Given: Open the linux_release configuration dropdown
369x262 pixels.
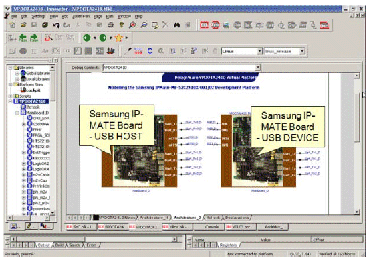Looking at the screenshot, I should pos(302,51).
